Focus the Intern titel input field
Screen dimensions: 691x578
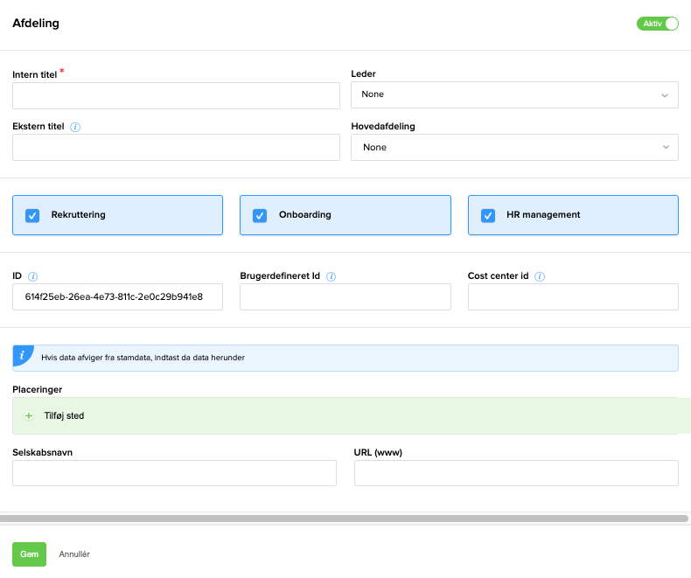(x=177, y=95)
